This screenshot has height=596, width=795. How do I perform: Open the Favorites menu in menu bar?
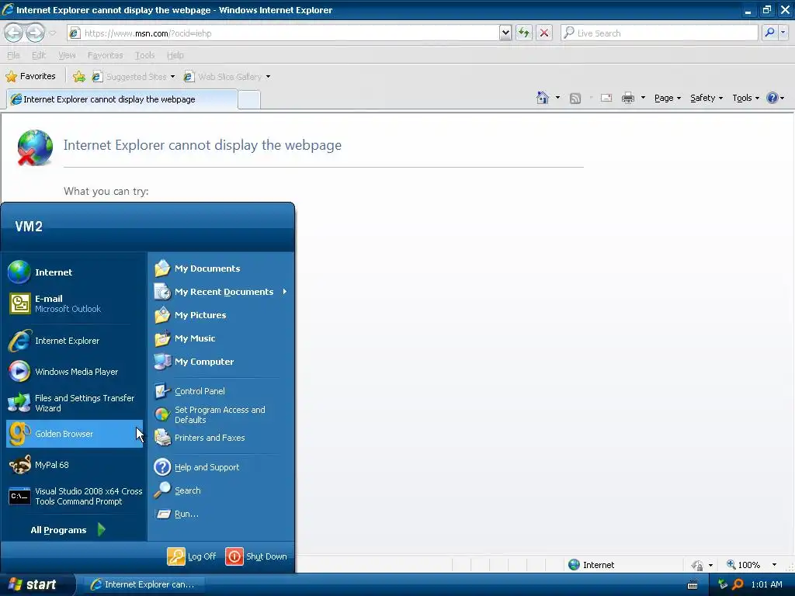tap(105, 55)
